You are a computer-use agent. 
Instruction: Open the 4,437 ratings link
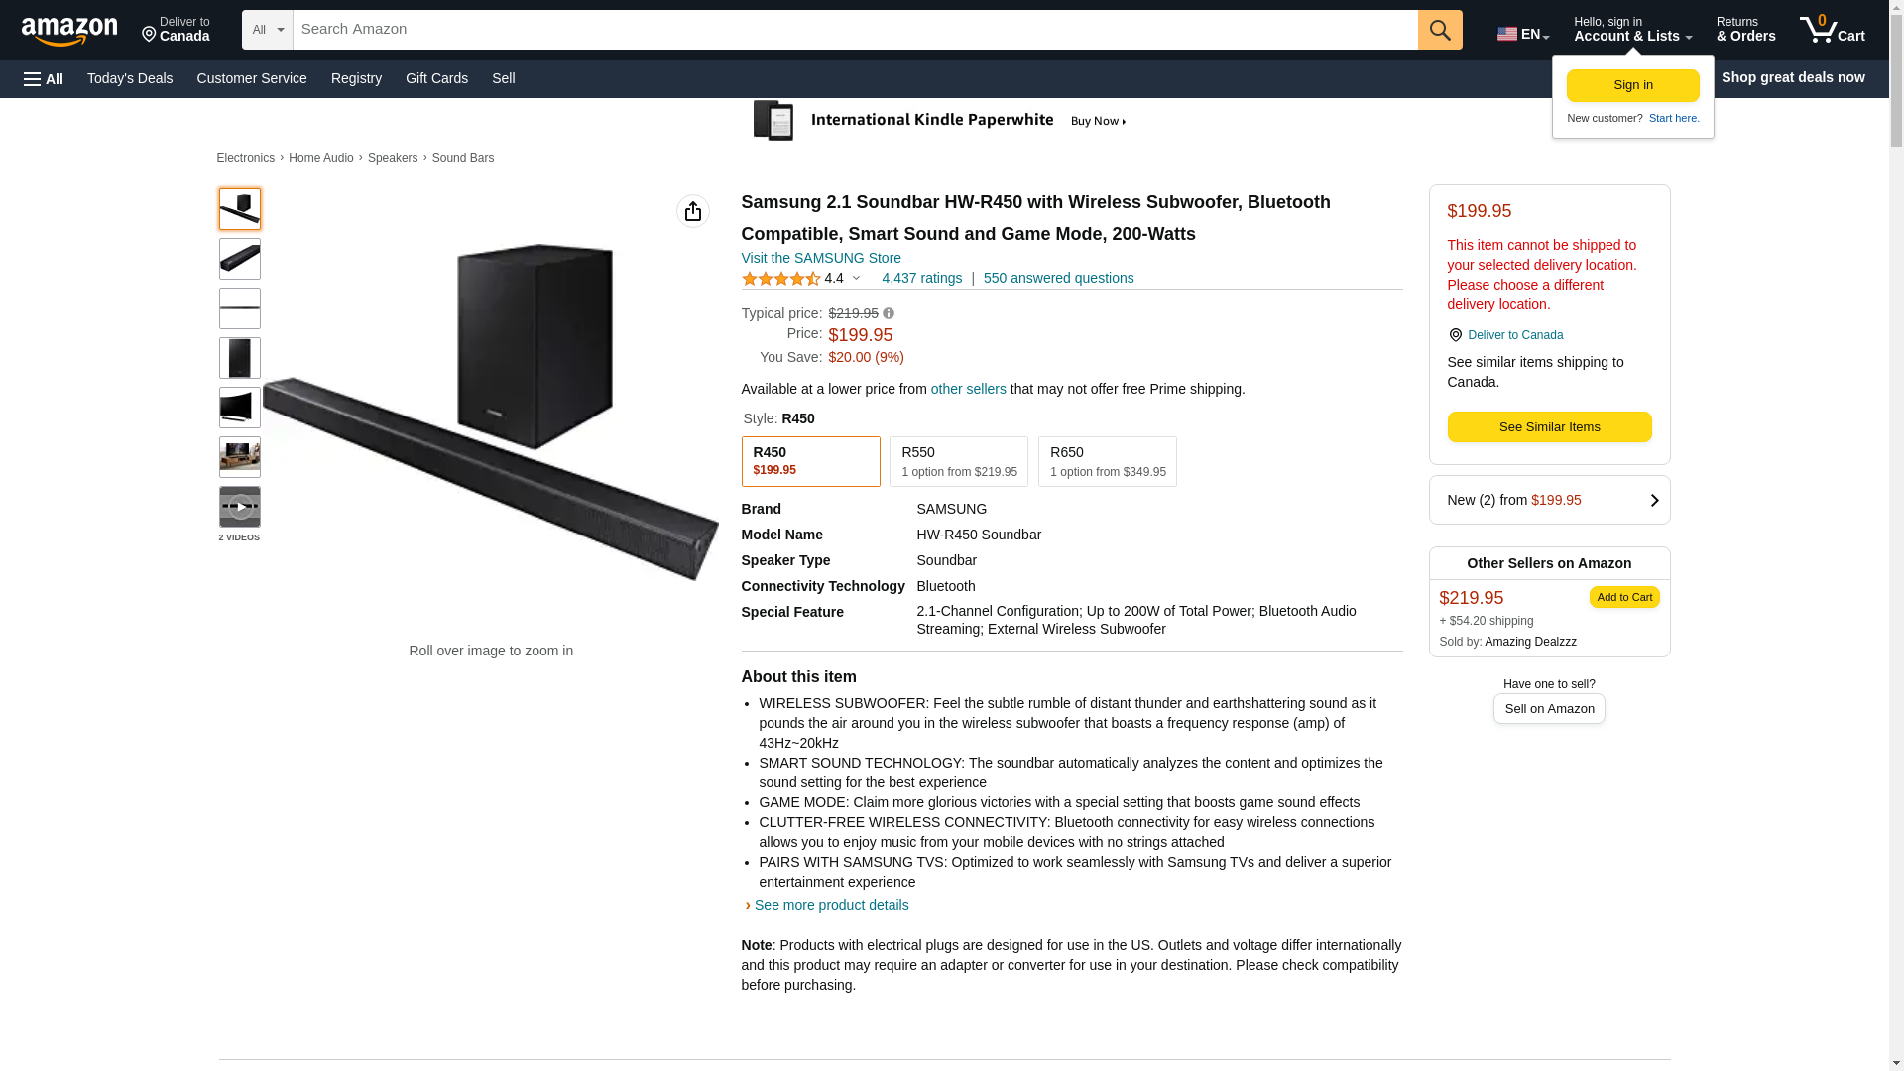coord(921,278)
